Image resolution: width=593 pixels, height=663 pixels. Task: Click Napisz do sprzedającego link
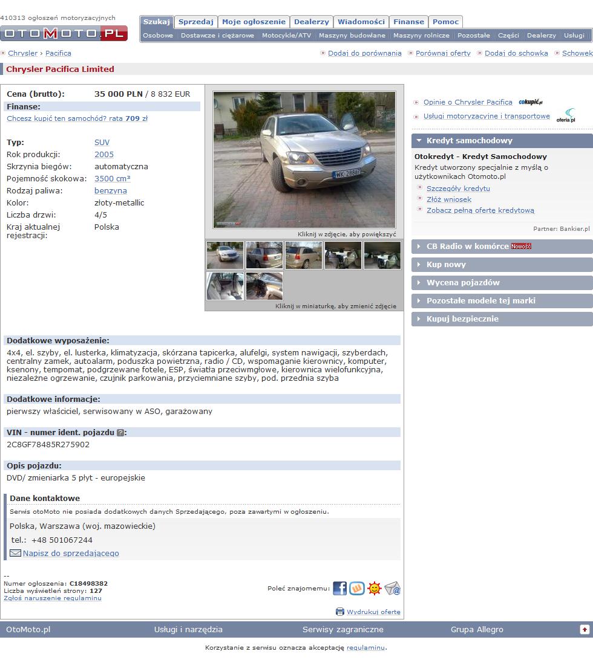(71, 554)
